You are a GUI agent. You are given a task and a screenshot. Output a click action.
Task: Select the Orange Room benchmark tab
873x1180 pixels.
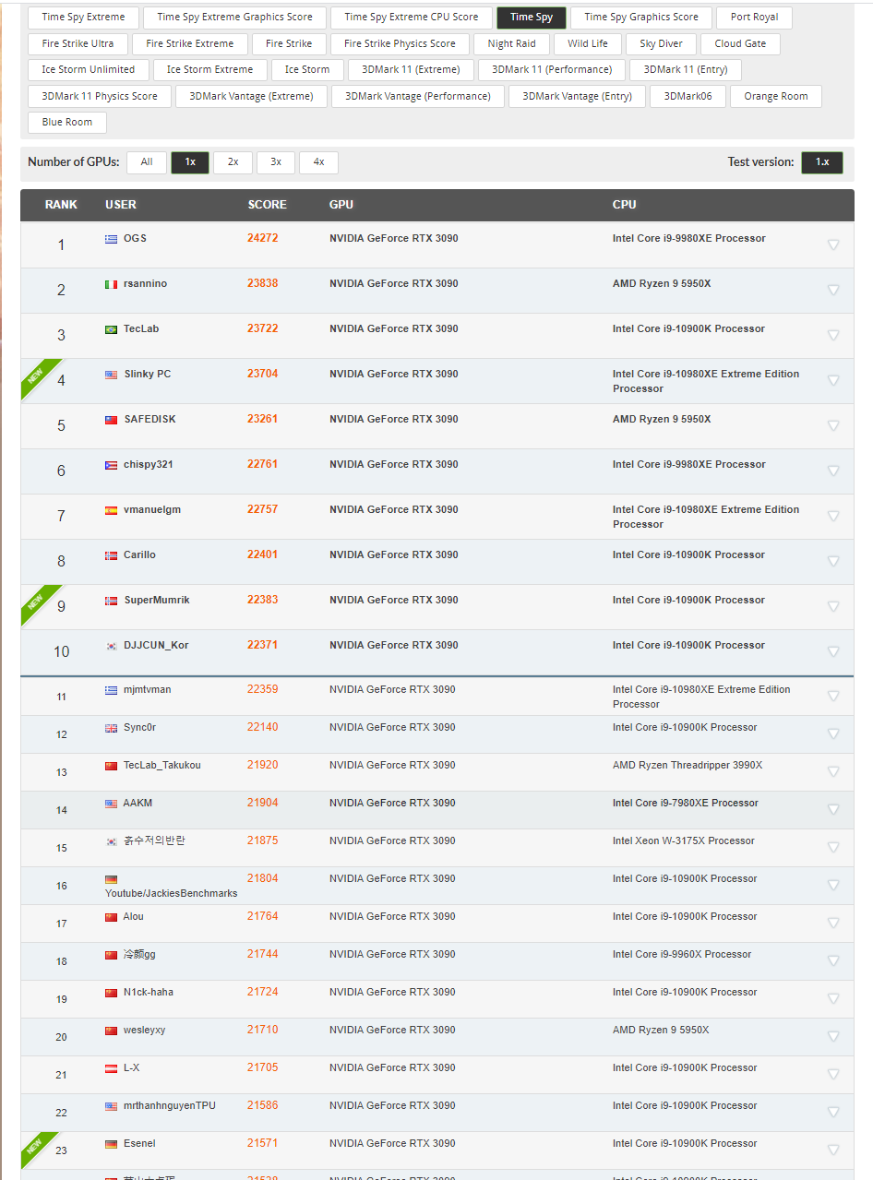point(775,96)
